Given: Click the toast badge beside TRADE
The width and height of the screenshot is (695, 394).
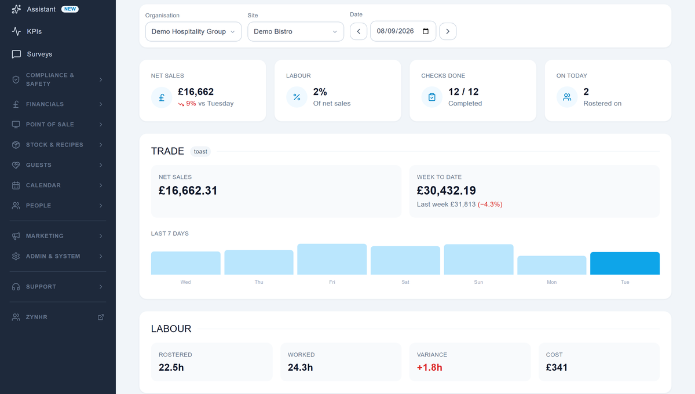Looking at the screenshot, I should (200, 151).
